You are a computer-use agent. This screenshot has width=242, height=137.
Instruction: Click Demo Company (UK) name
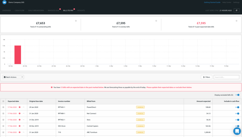coord(16,2)
